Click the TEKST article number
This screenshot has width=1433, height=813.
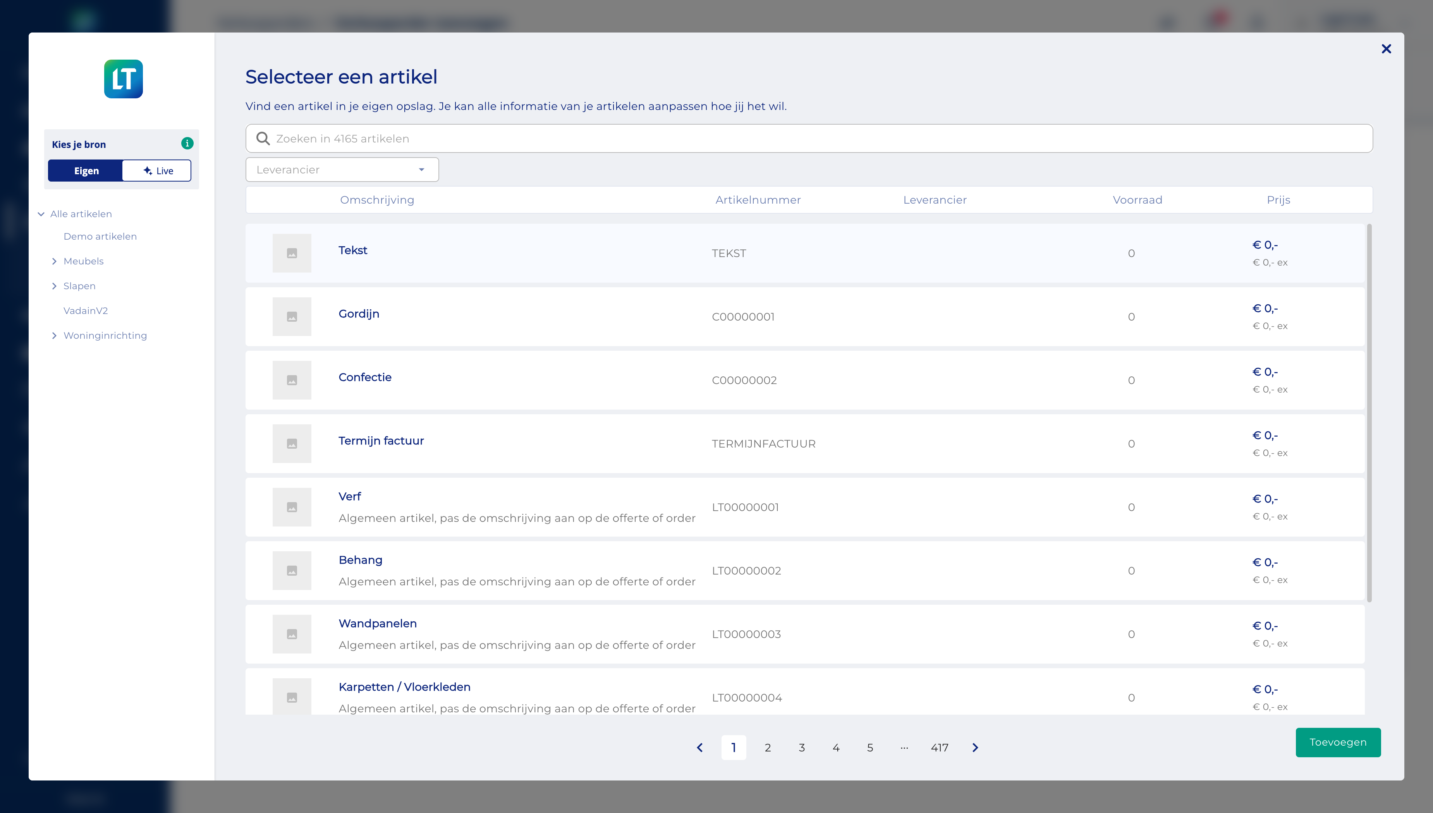point(729,254)
